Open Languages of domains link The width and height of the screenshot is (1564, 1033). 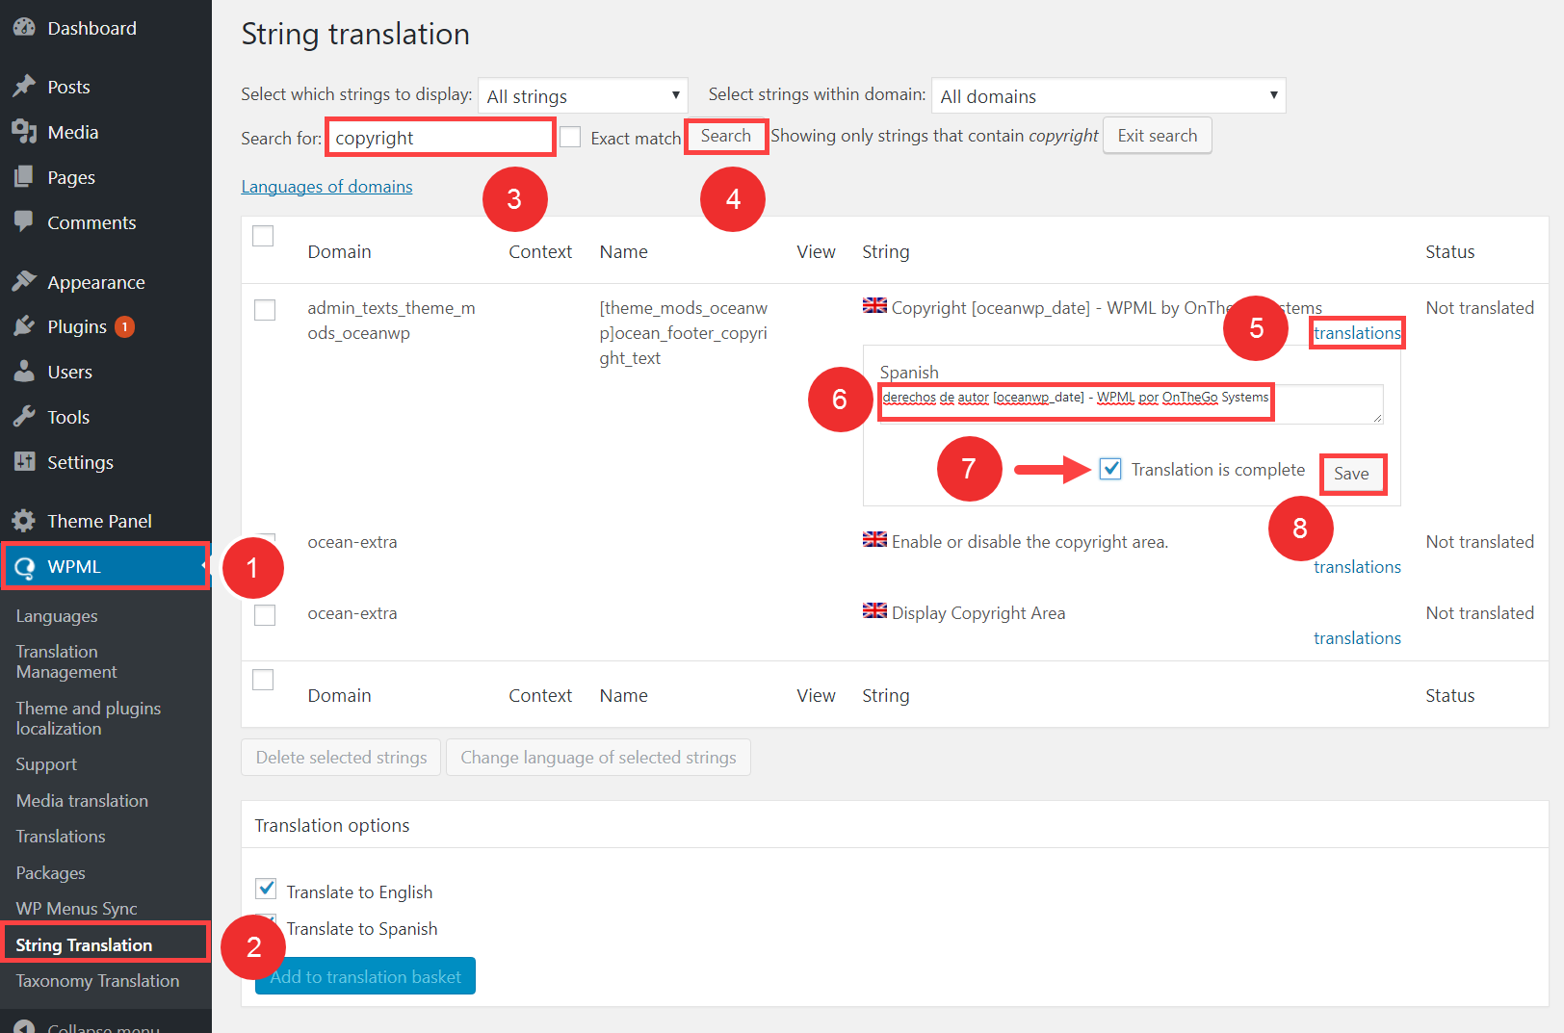[326, 187]
